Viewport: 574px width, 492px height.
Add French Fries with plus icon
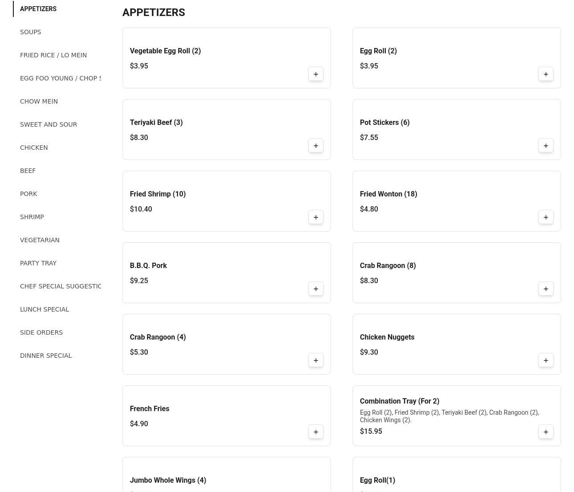[x=316, y=432]
